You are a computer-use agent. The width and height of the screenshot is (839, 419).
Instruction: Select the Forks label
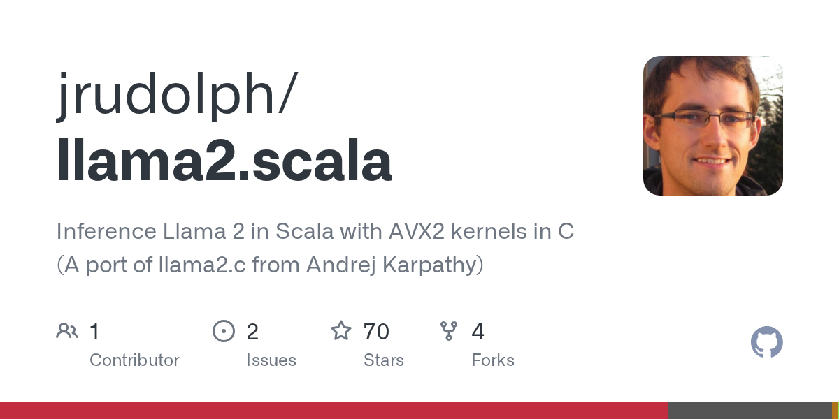(x=493, y=360)
